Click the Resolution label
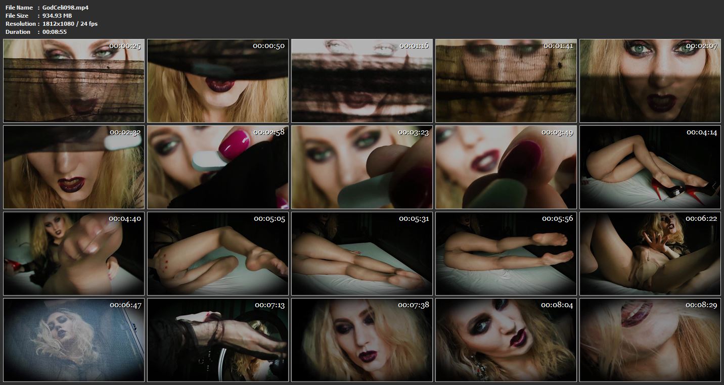Image resolution: width=724 pixels, height=385 pixels. click(x=21, y=24)
